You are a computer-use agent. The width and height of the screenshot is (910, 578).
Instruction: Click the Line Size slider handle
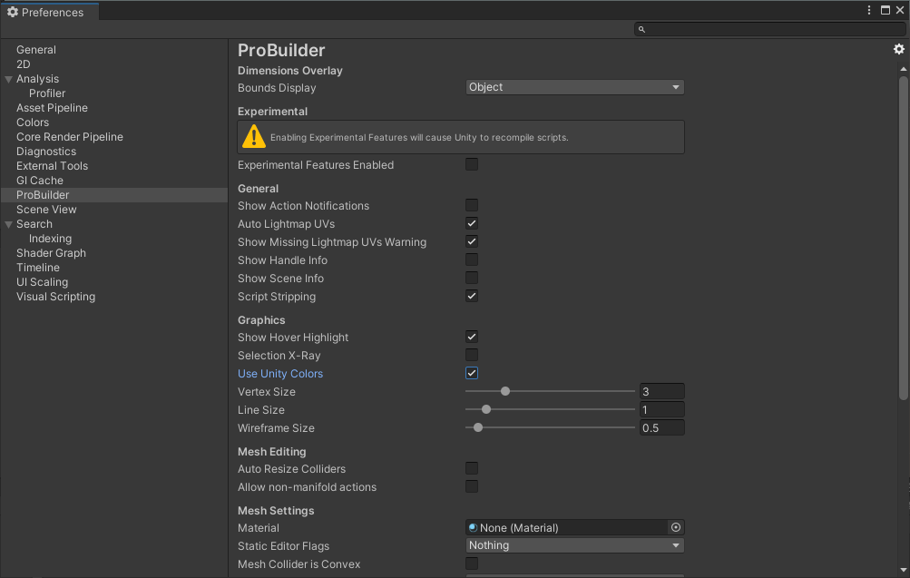[485, 409]
